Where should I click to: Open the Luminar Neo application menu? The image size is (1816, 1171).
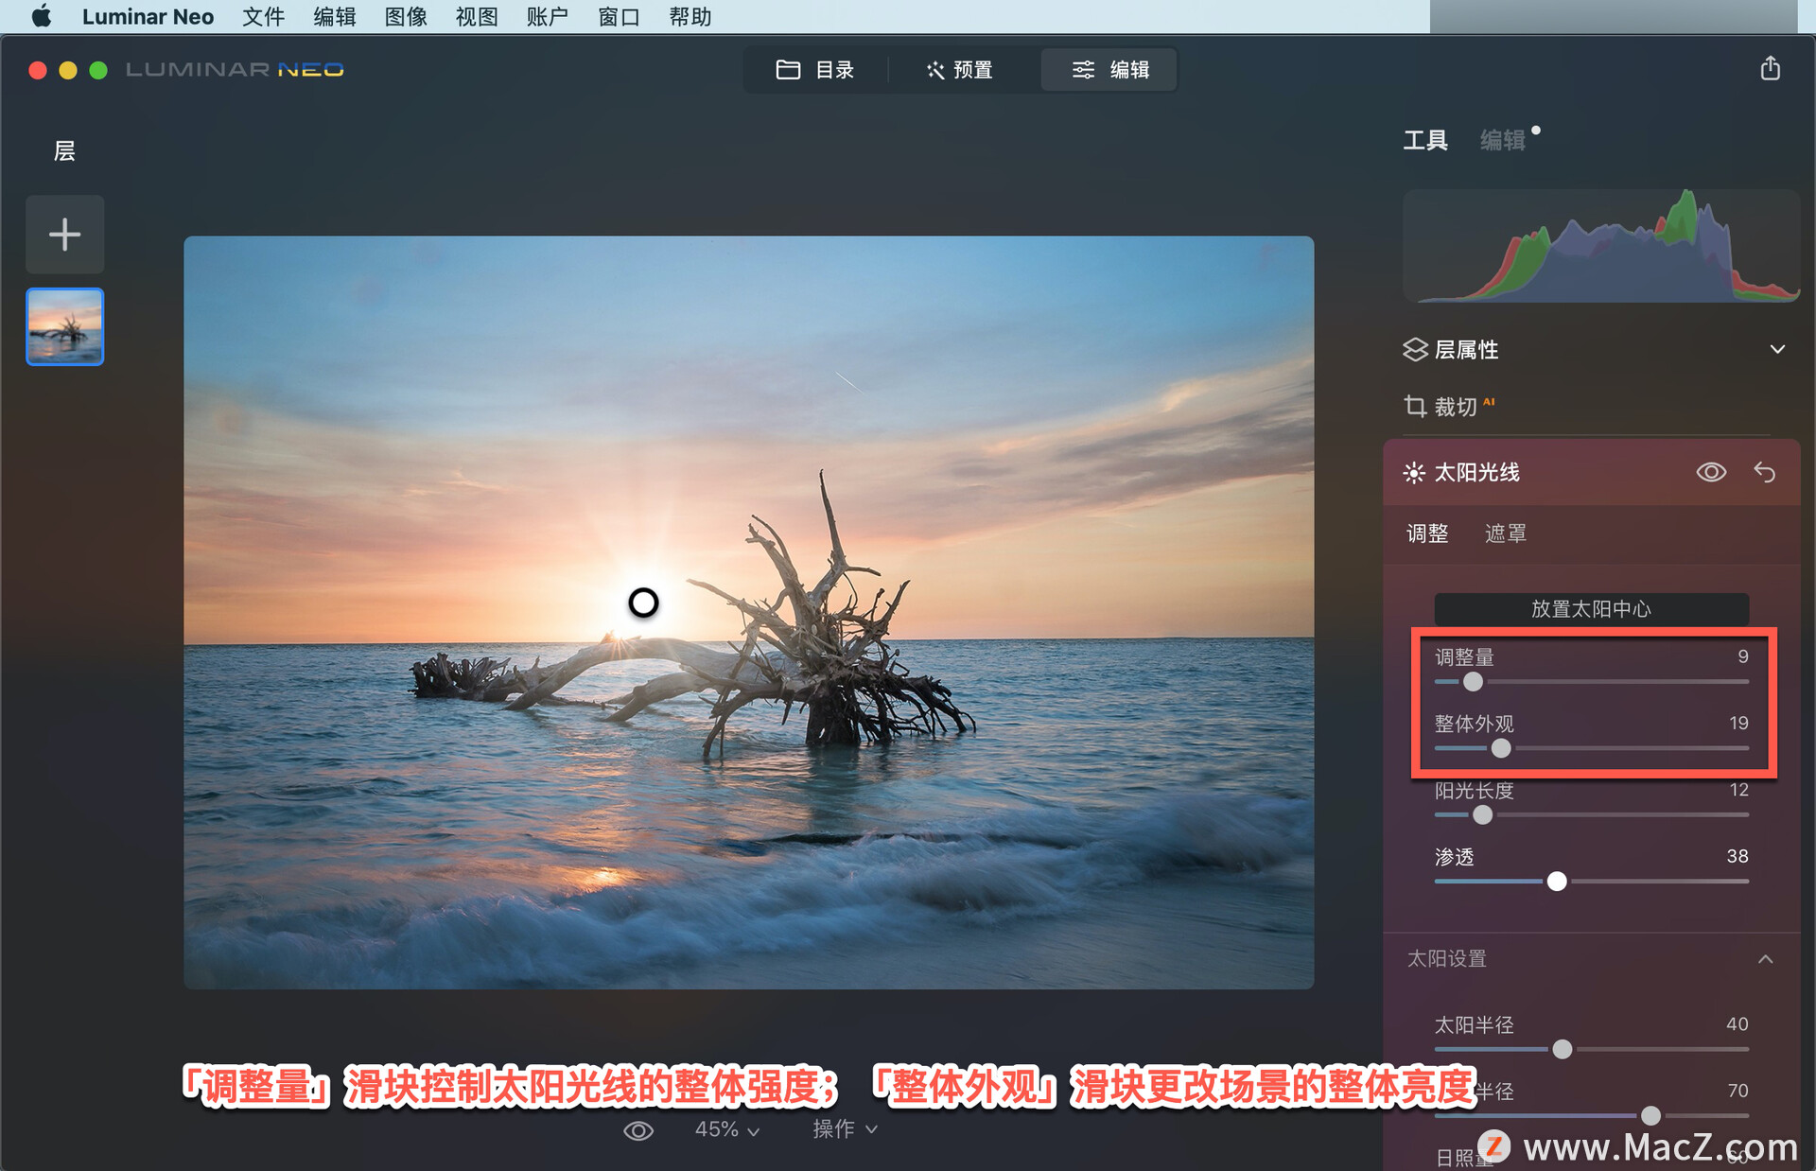coord(148,16)
